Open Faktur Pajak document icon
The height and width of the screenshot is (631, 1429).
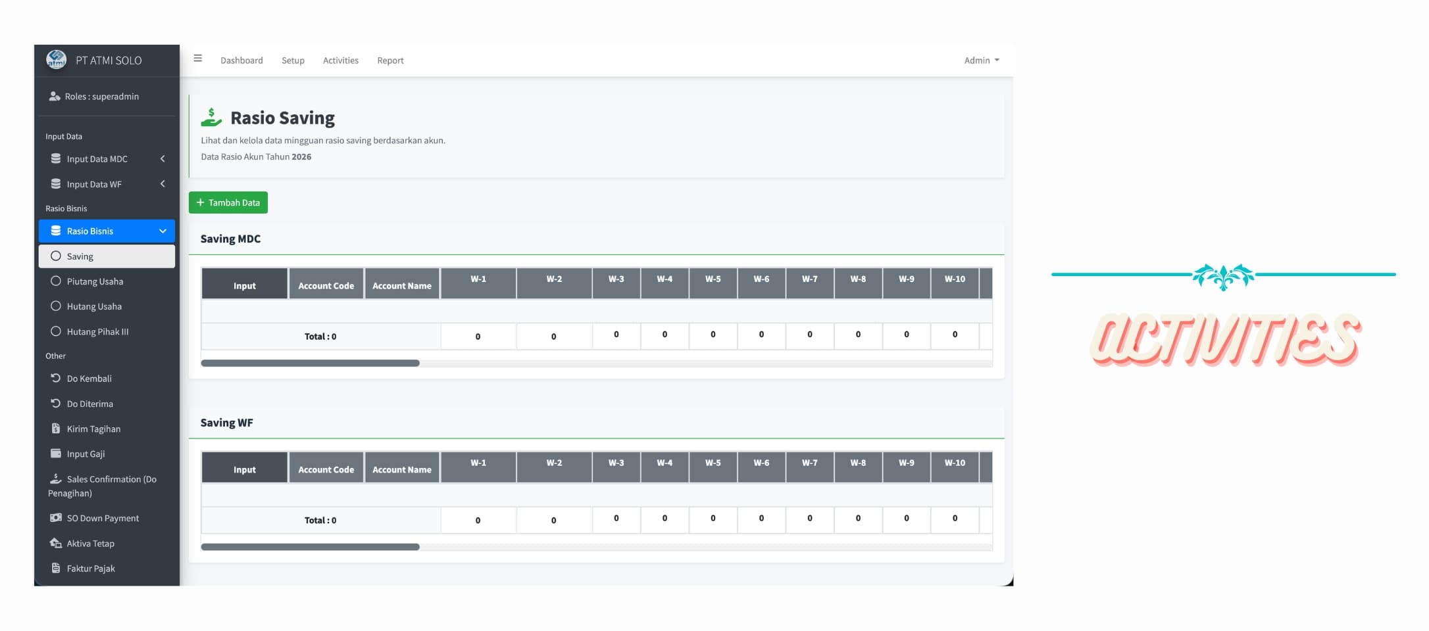pos(56,568)
